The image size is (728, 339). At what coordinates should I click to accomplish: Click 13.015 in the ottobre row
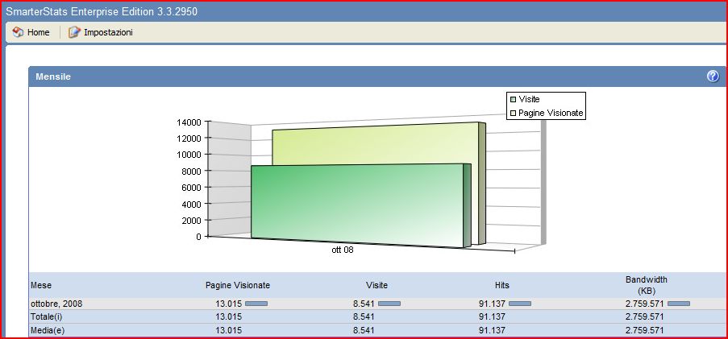coord(228,304)
